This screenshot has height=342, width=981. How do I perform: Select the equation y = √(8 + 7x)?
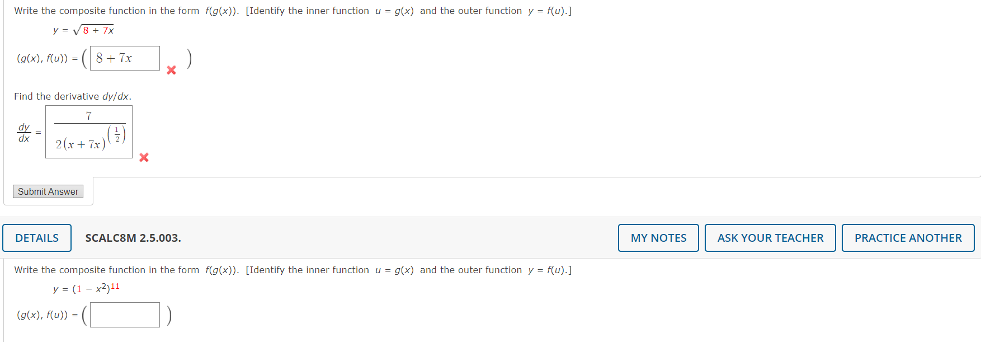[83, 29]
